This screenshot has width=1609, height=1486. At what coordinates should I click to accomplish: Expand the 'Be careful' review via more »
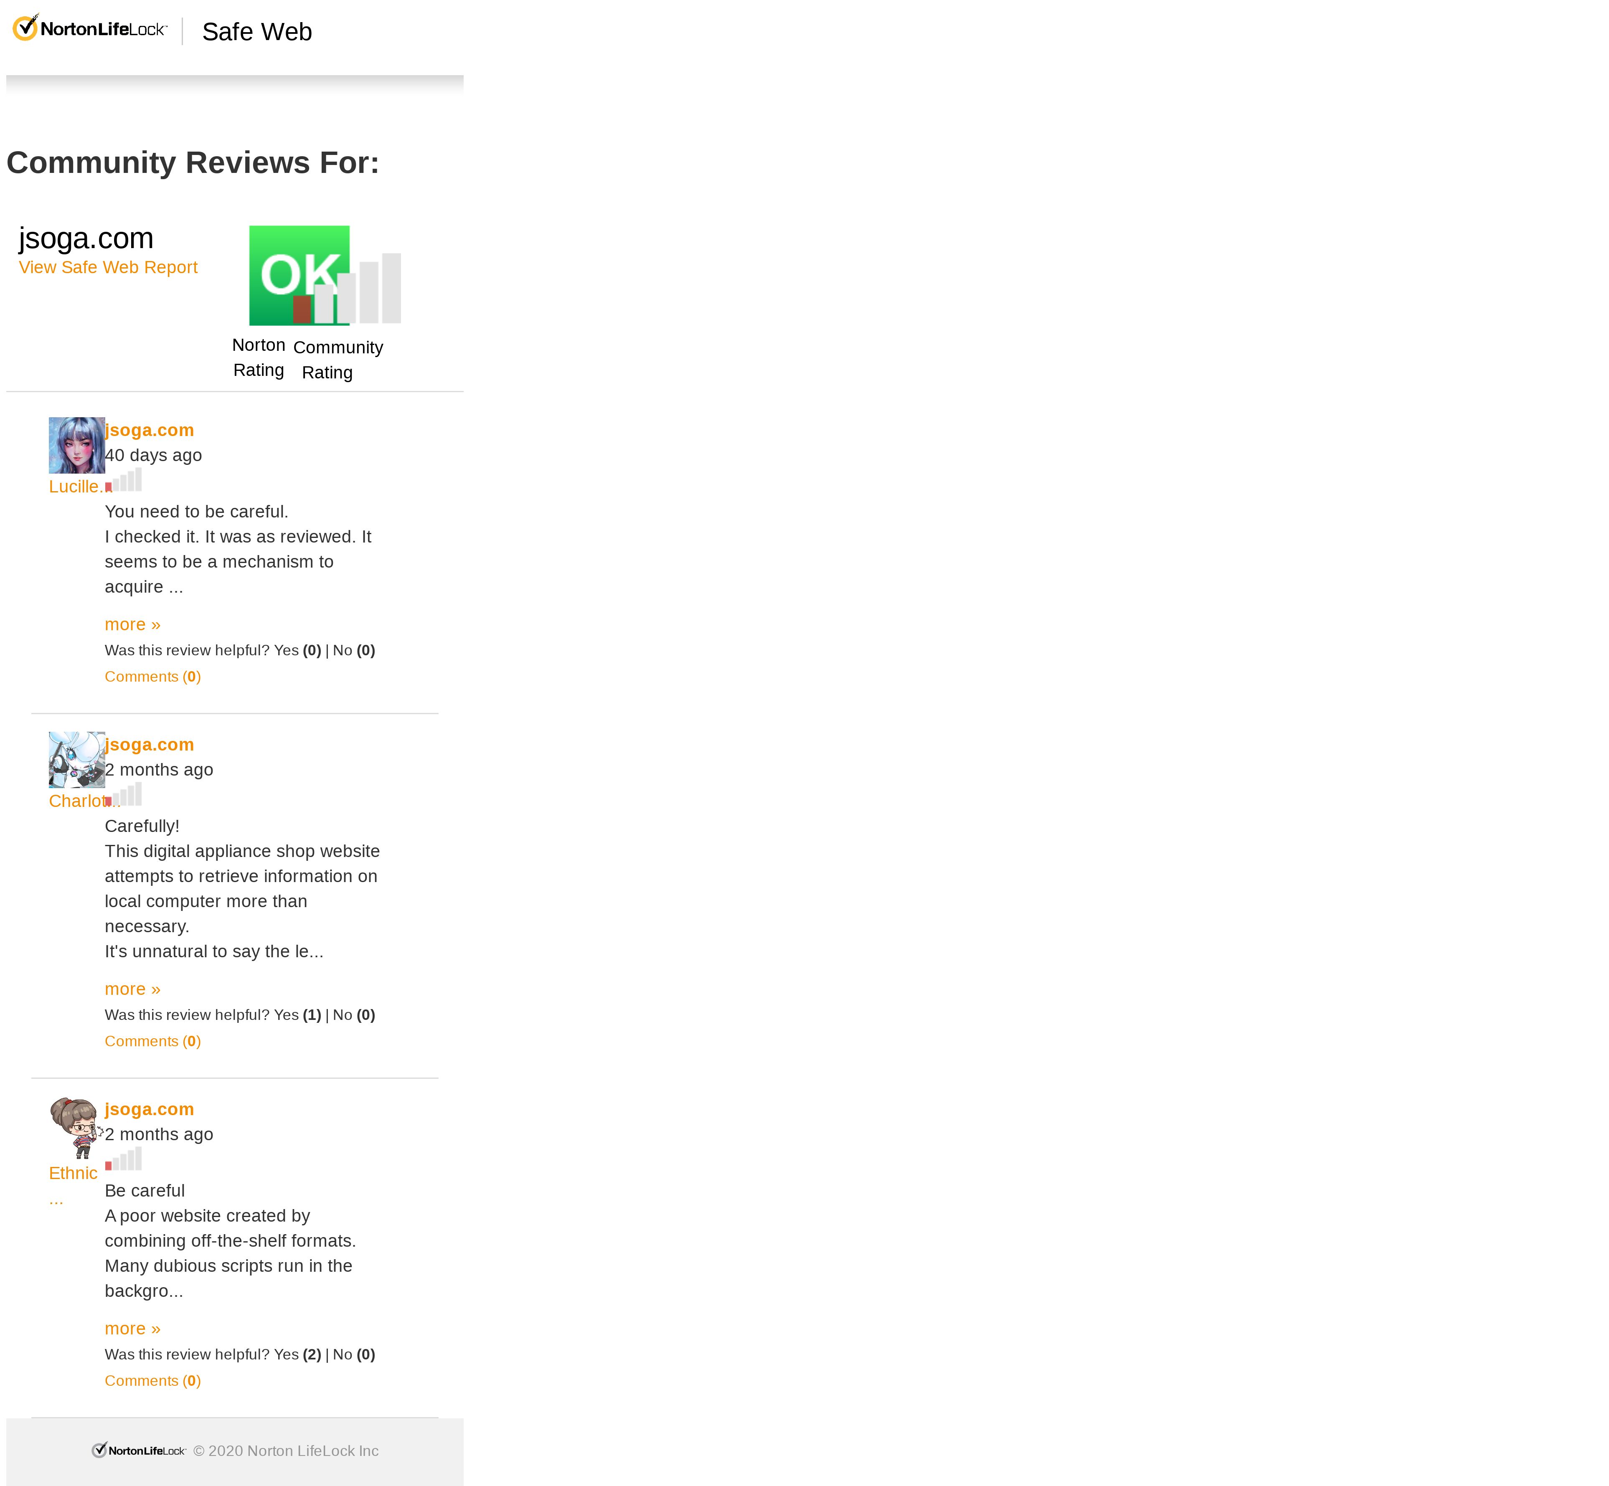(x=133, y=1329)
